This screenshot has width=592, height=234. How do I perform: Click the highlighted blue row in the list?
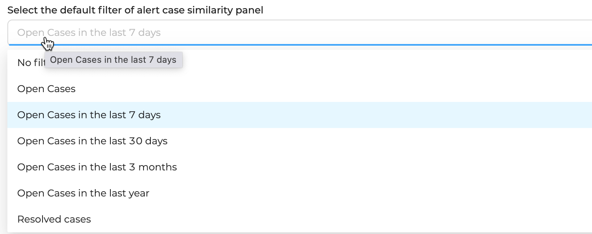tap(300, 115)
